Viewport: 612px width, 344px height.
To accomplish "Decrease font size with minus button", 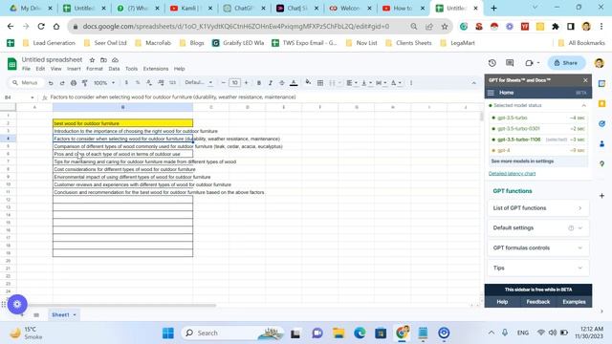I will pos(223,83).
